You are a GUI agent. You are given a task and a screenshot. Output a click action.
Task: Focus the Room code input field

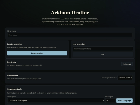click(x=103, y=49)
